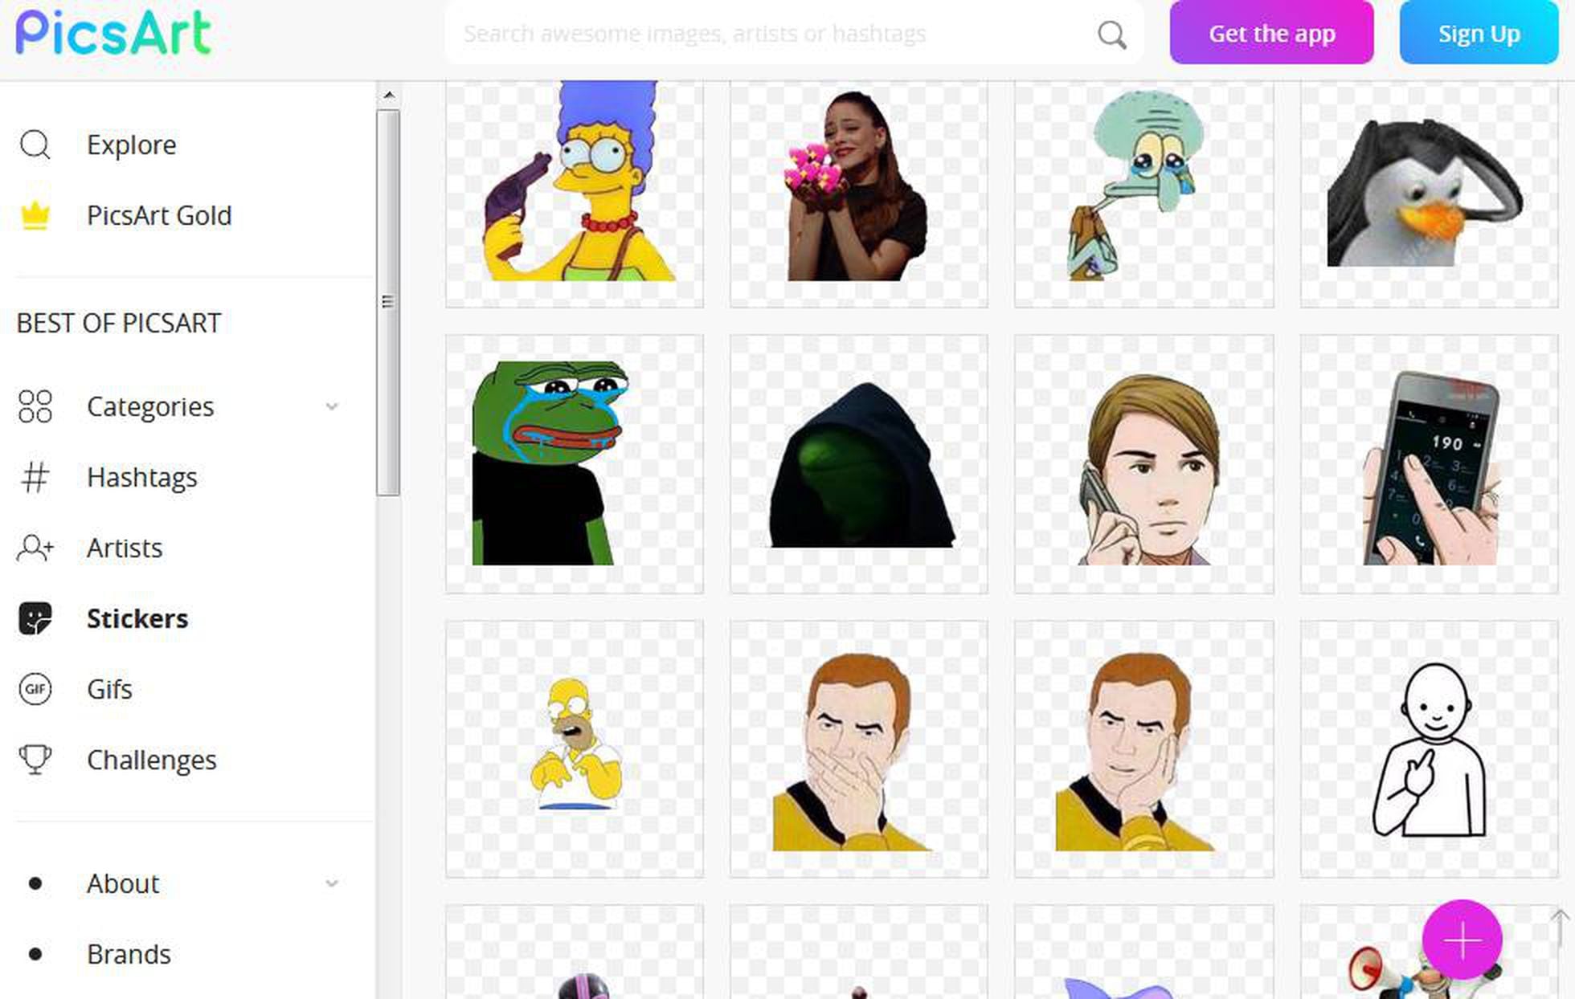This screenshot has width=1575, height=999.
Task: Click the Challenges trophy icon
Action: (35, 759)
